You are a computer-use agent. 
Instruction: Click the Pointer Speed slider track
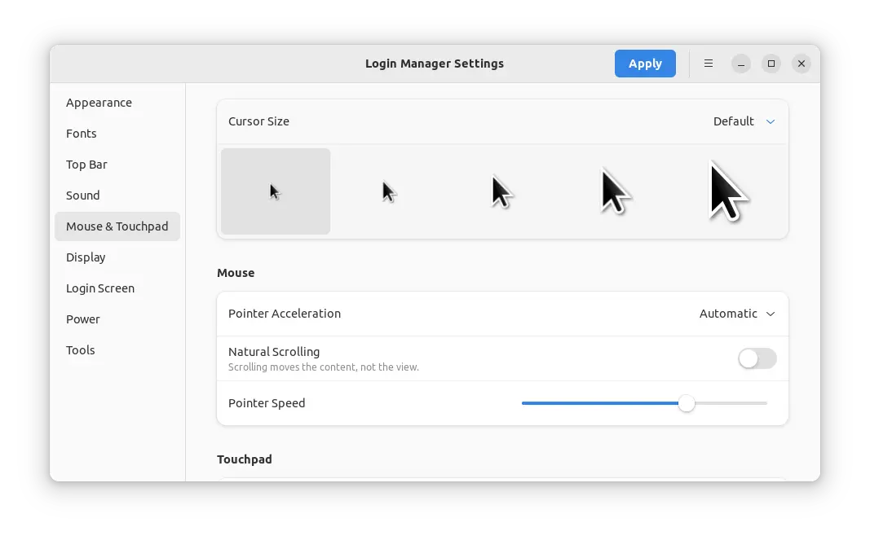point(603,403)
